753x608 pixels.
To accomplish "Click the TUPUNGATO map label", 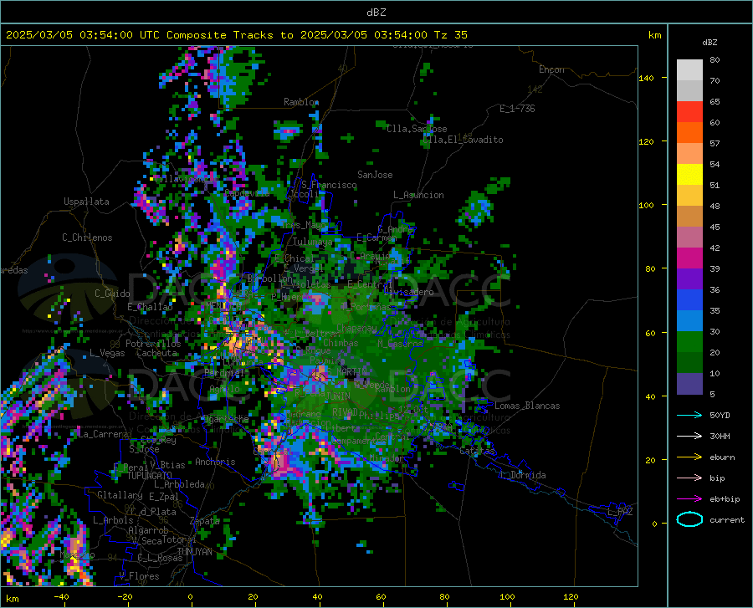I will (x=150, y=476).
